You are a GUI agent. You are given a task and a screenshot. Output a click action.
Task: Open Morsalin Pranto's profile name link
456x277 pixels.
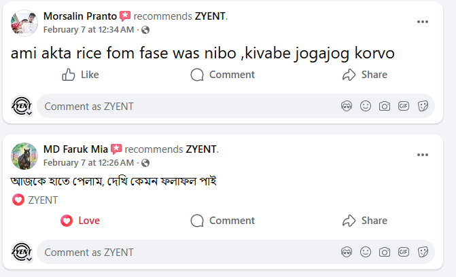pyautogui.click(x=80, y=16)
